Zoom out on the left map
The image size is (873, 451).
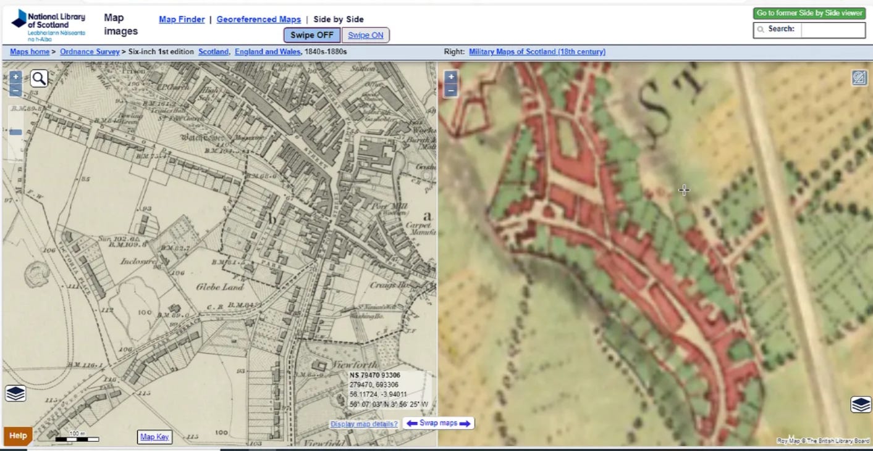tap(15, 90)
